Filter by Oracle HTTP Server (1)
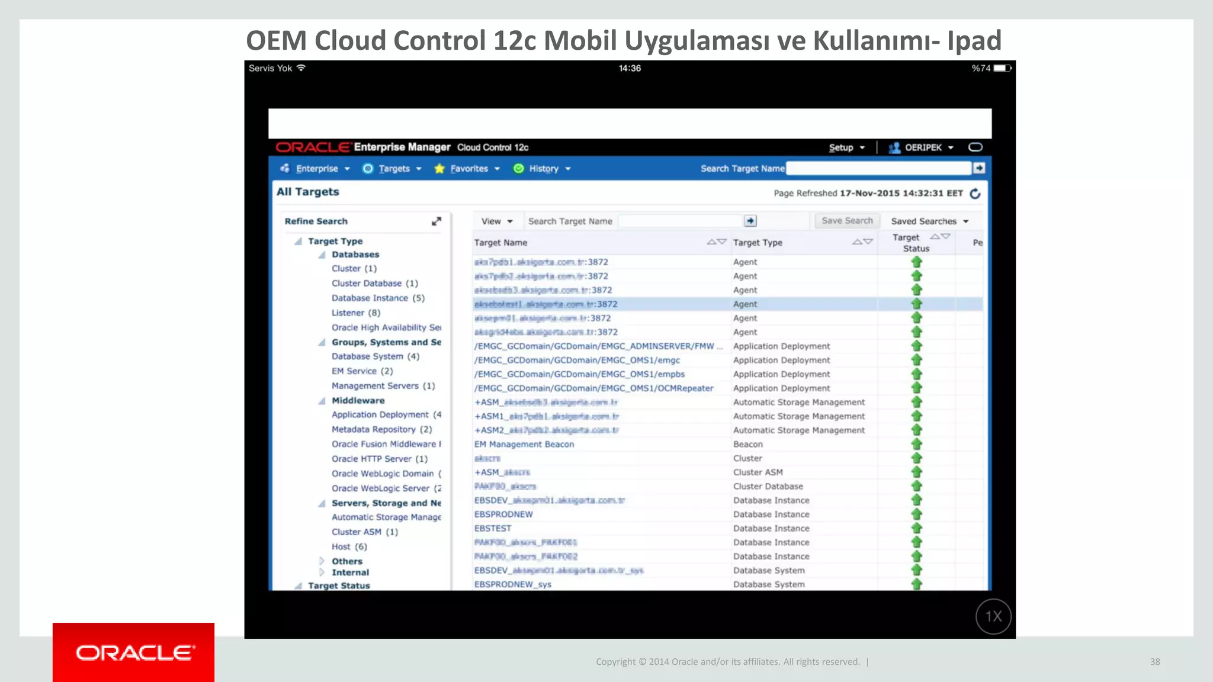 [380, 459]
